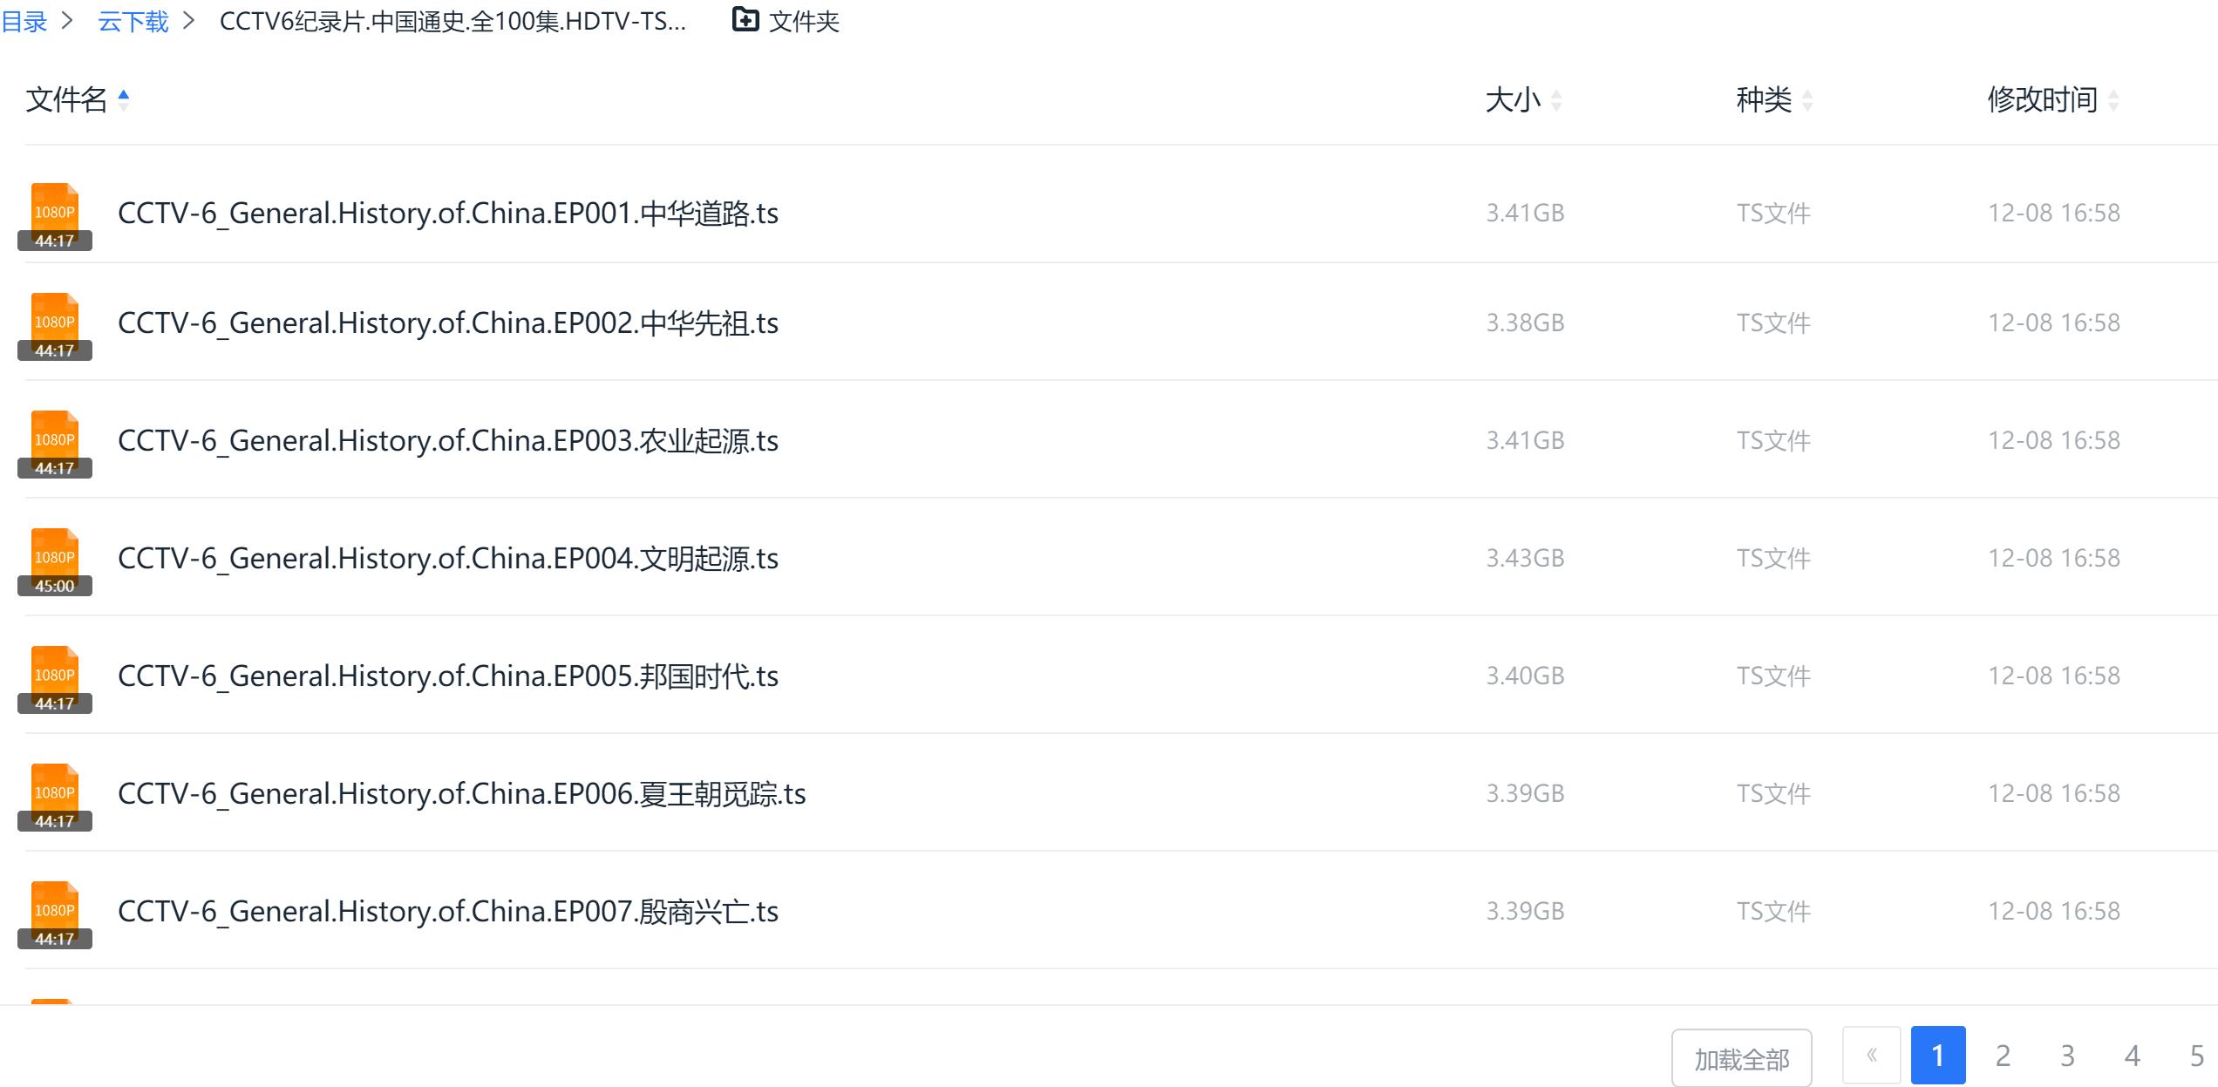The image size is (2218, 1087).
Task: Open the 目录 breadcrumb link
Action: (x=24, y=21)
